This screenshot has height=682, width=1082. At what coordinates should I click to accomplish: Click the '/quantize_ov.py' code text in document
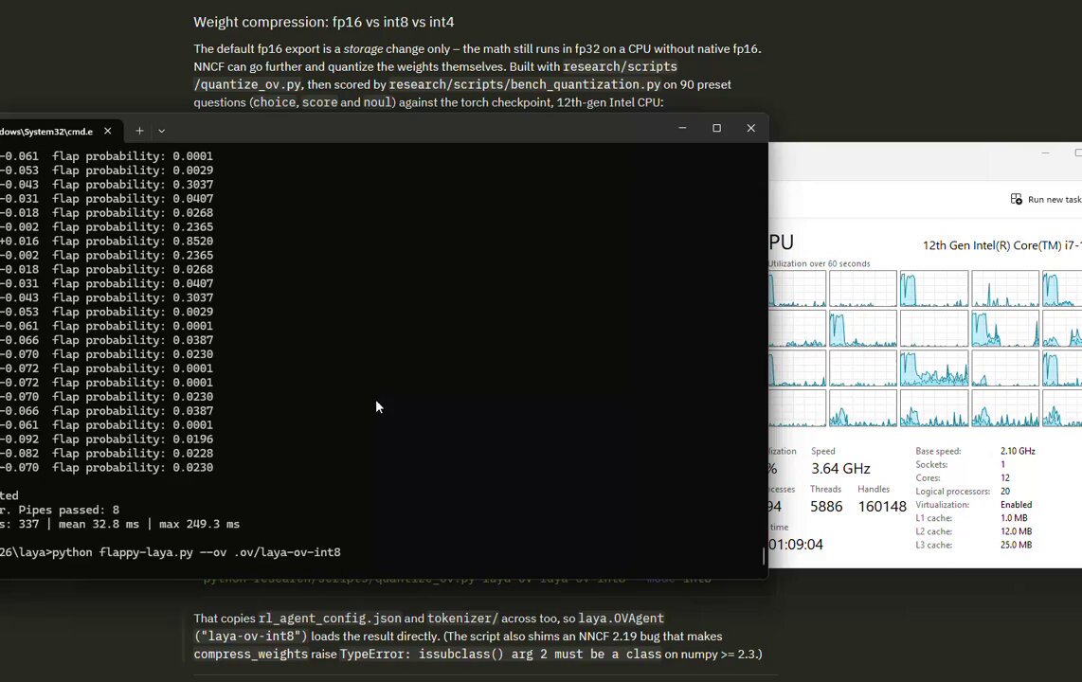pos(247,84)
